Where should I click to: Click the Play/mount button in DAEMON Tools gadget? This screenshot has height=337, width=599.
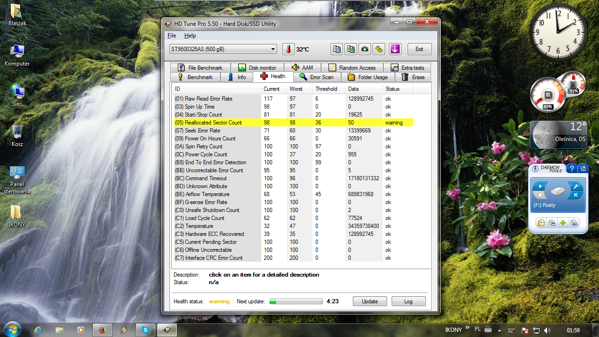(540, 187)
